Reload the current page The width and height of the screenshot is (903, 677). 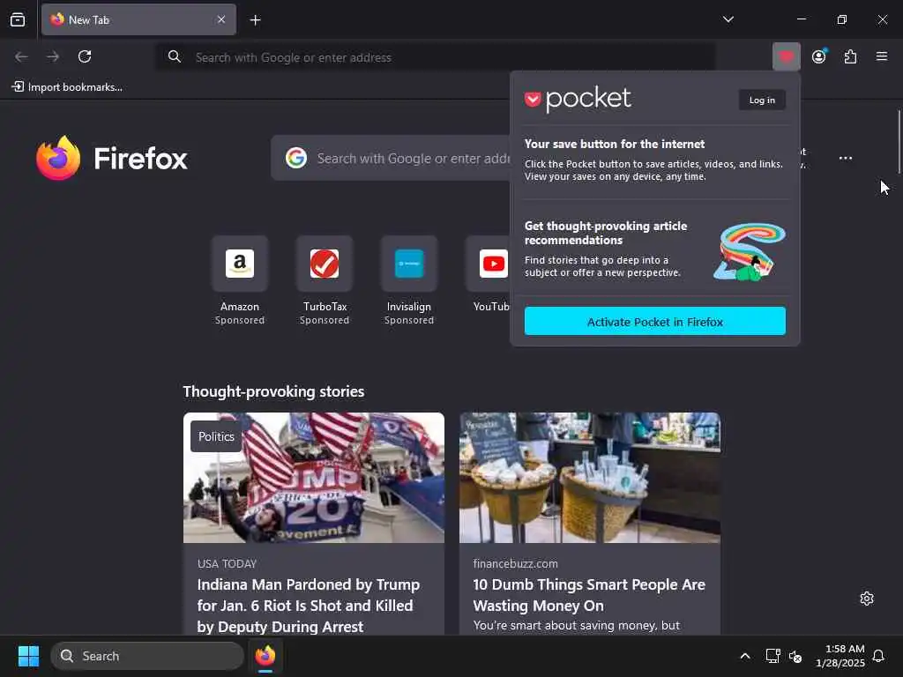(85, 56)
